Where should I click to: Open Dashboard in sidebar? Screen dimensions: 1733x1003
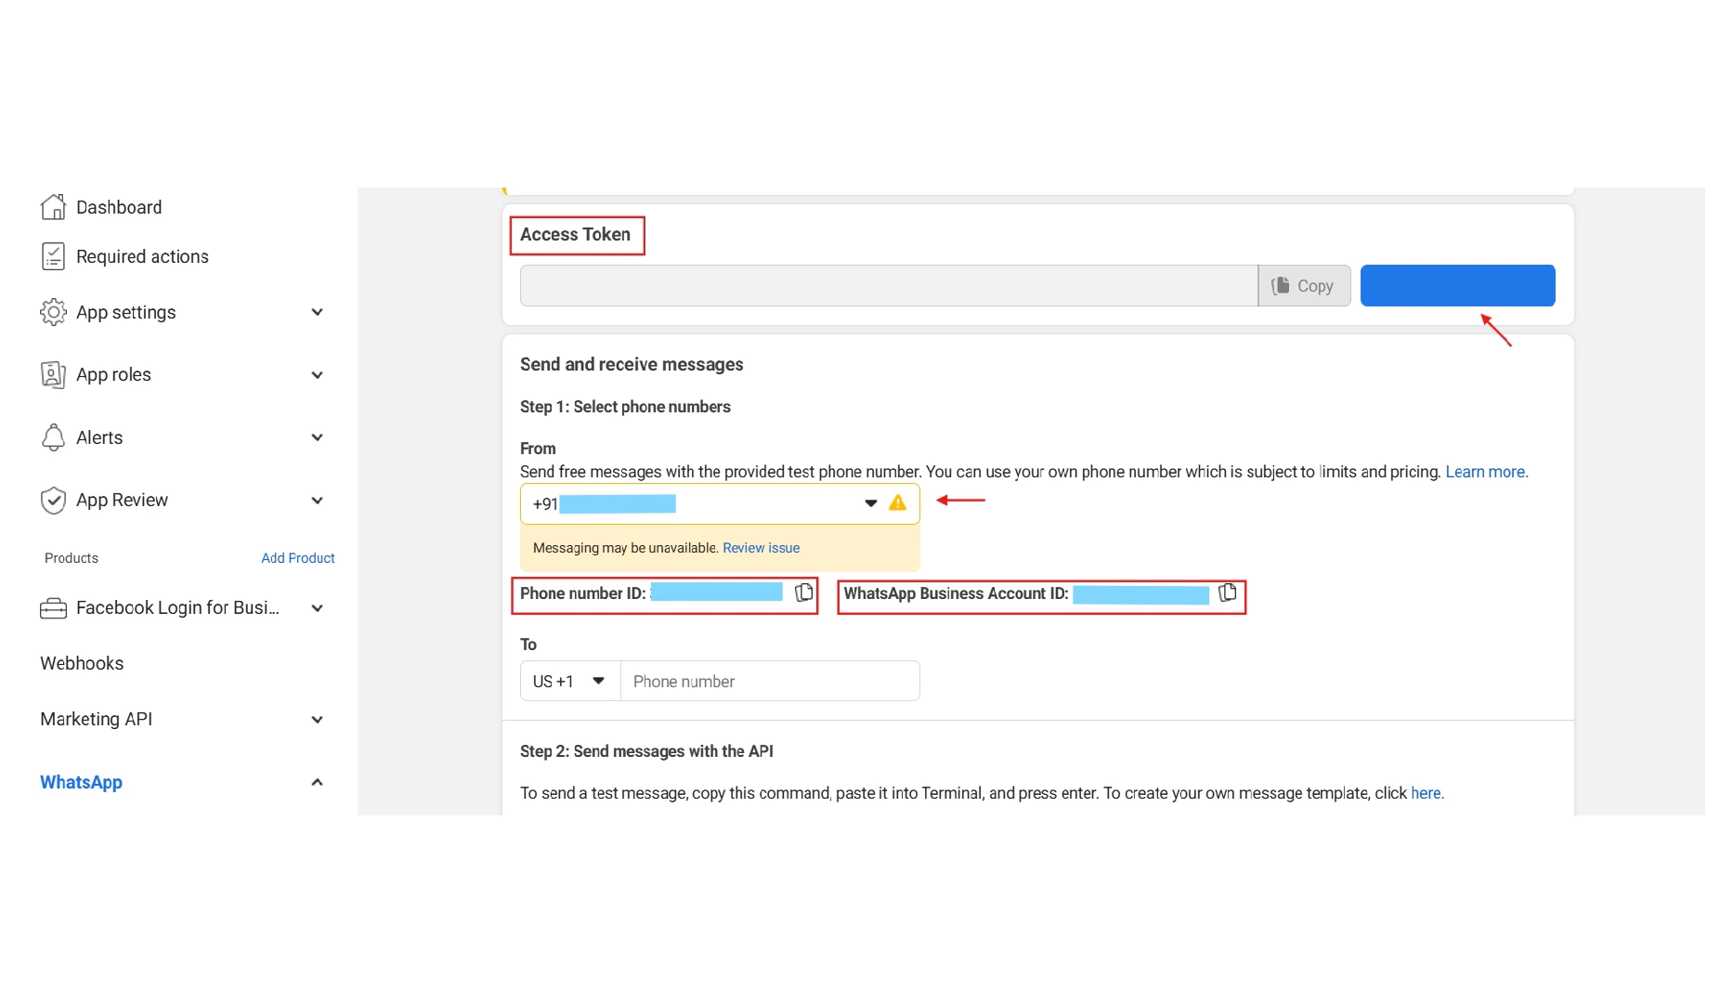click(x=119, y=207)
